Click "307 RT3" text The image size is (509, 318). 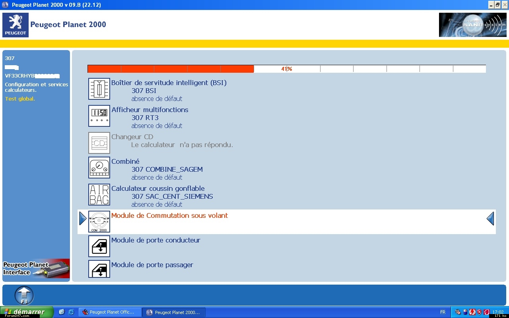pyautogui.click(x=145, y=118)
